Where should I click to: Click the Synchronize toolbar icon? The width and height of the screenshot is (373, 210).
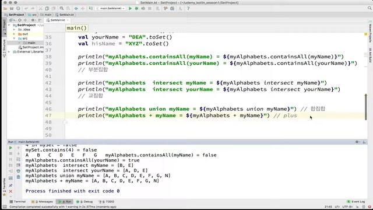click(x=18, y=8)
